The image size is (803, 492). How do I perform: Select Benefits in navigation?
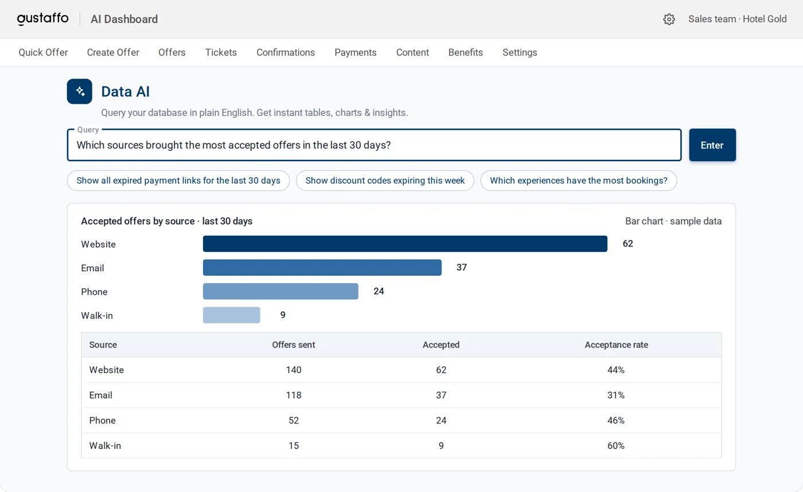point(466,52)
